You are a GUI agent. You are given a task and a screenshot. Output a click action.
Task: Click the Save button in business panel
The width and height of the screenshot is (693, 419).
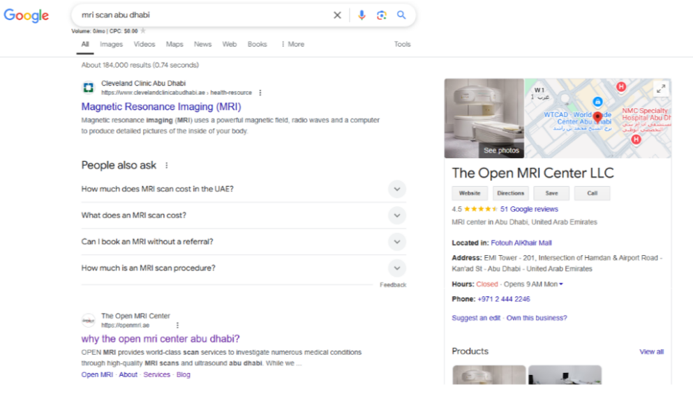coord(551,193)
